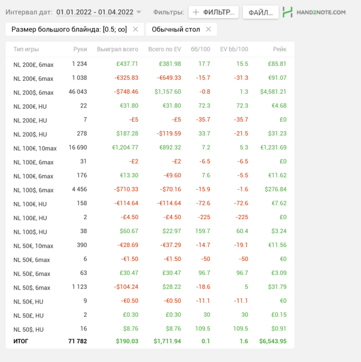
Task: Remove the big blind size filter
Action: [x=136, y=29]
